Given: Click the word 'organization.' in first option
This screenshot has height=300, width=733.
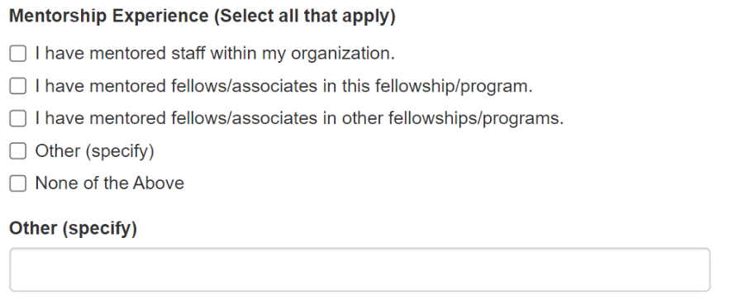Looking at the screenshot, I should tap(343, 55).
